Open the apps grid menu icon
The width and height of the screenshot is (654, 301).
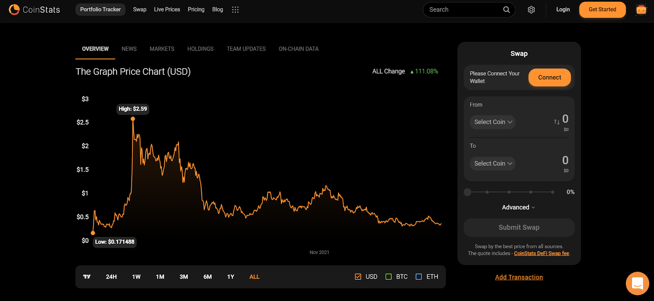[235, 9]
